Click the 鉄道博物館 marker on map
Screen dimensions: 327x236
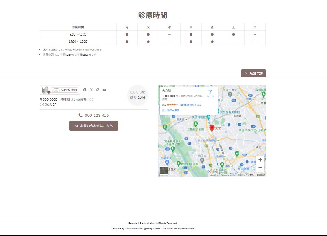click(208, 117)
